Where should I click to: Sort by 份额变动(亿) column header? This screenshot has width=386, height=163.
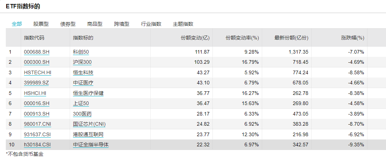pos(195,38)
